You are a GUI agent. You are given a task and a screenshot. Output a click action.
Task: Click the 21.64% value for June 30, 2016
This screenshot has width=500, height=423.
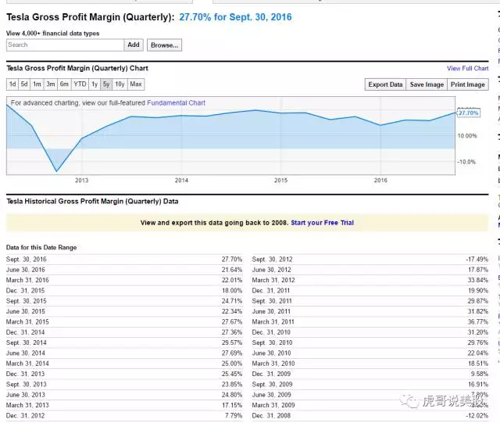[232, 270]
